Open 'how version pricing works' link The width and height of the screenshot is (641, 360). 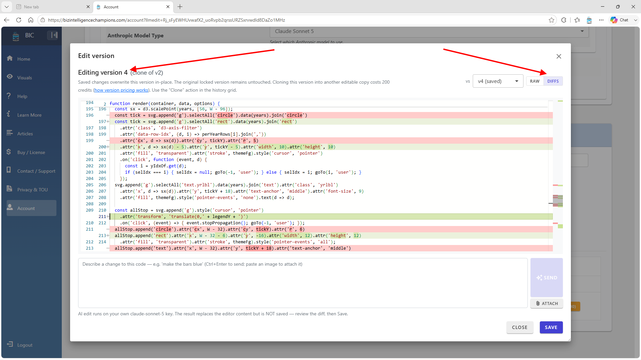coord(121,90)
